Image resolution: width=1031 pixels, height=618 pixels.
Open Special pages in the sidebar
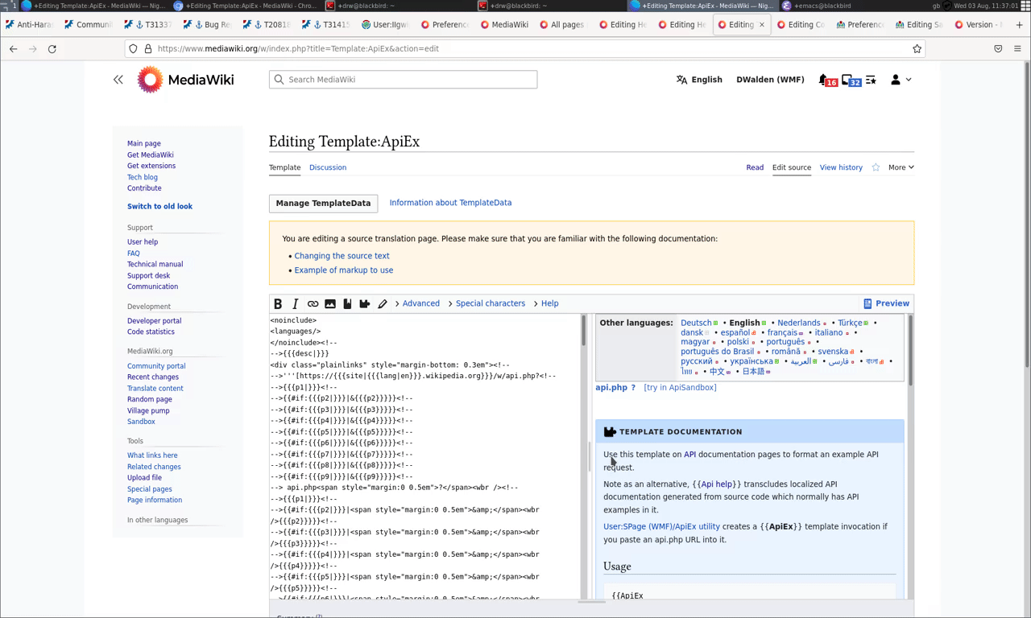pyautogui.click(x=150, y=488)
